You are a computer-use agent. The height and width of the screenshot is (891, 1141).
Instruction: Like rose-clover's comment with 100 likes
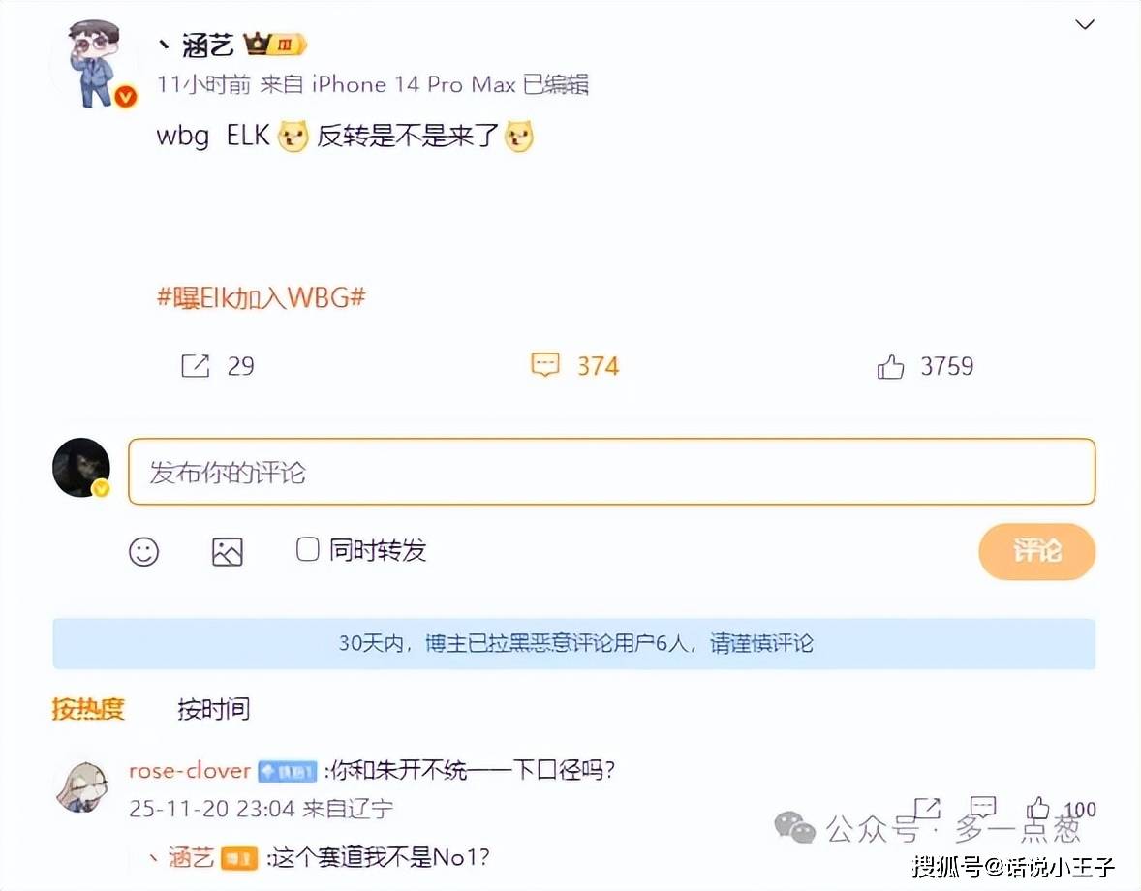pos(1038,808)
